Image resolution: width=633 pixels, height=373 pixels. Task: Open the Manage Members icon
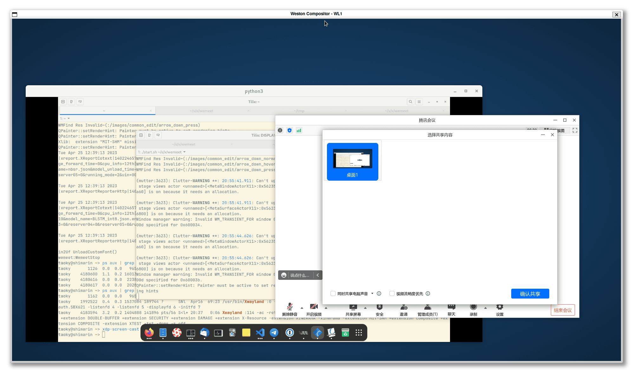[x=427, y=307]
